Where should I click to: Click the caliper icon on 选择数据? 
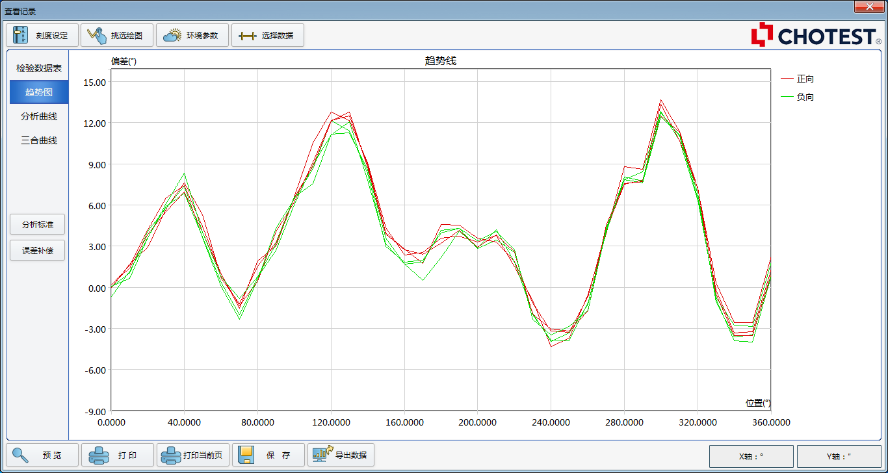point(248,35)
